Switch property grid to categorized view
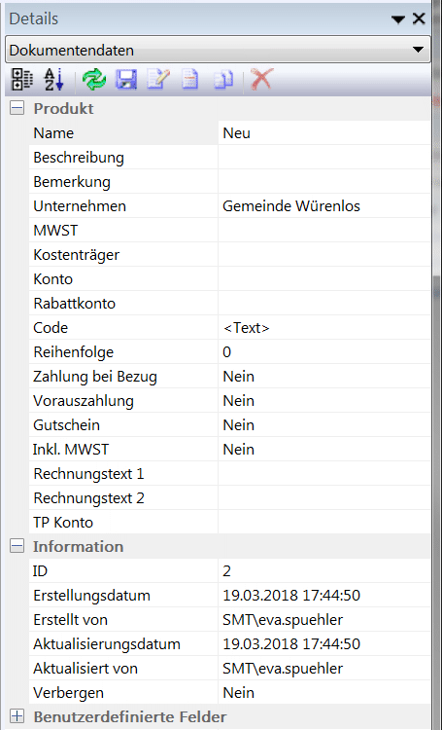442x730 pixels. [21, 79]
